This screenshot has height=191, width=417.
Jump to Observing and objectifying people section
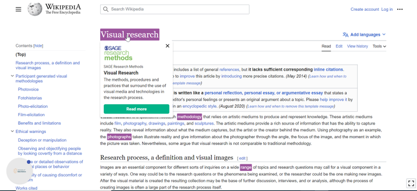(50, 151)
